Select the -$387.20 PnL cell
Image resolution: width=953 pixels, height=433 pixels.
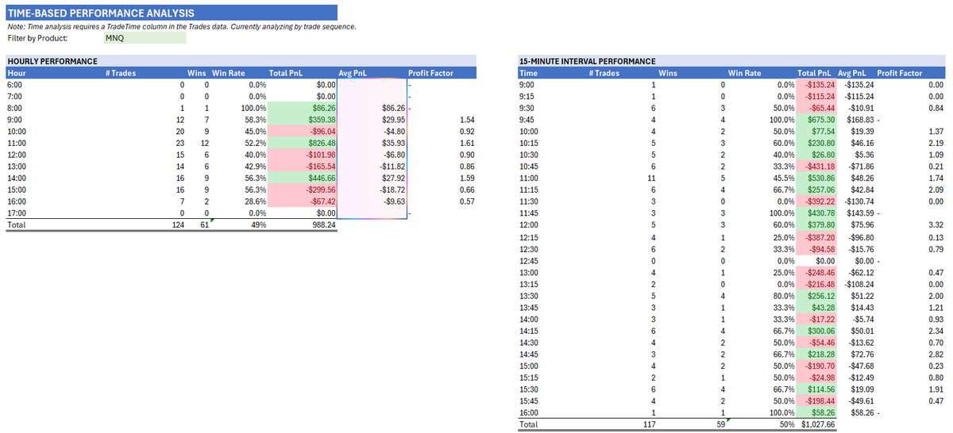[x=816, y=237]
